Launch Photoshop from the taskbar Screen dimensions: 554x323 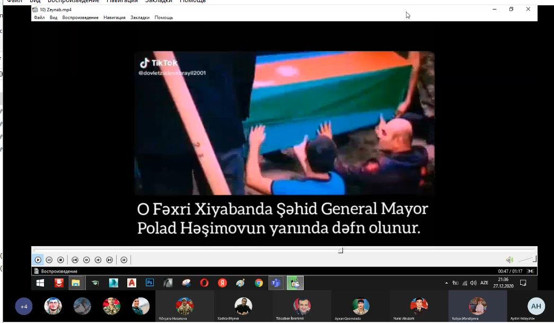point(150,283)
